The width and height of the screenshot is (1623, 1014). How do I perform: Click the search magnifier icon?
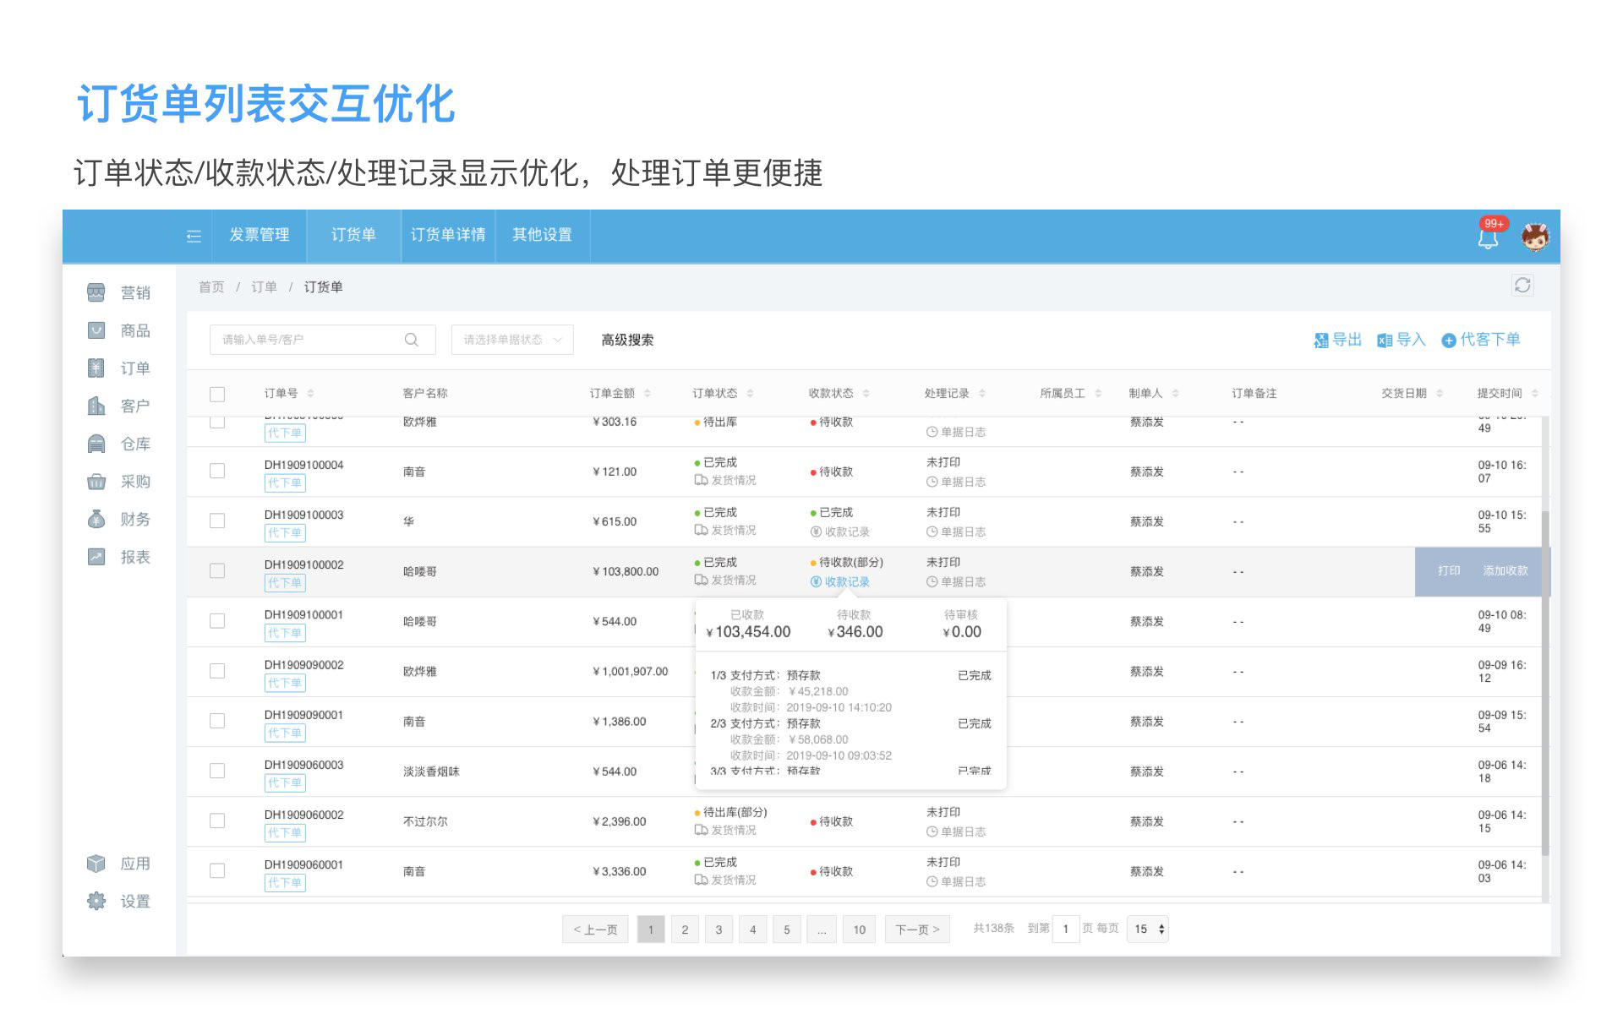412,340
